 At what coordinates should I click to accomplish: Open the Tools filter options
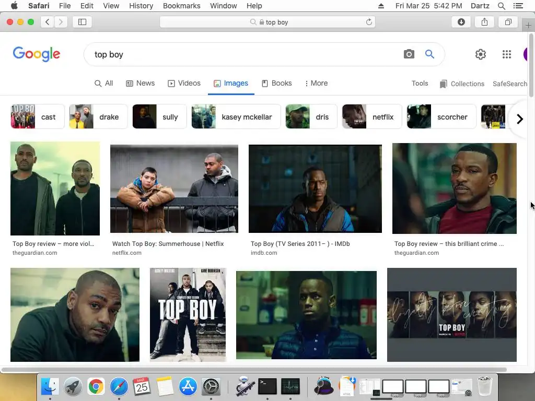coord(420,83)
